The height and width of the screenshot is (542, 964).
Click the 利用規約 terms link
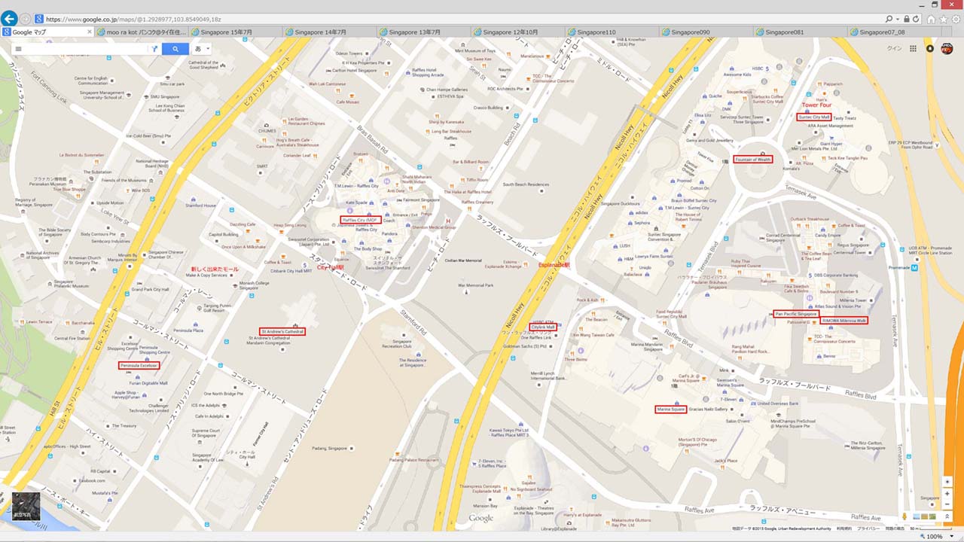click(x=844, y=528)
